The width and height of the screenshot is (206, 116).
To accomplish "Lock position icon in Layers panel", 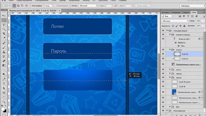I will click(x=181, y=26).
